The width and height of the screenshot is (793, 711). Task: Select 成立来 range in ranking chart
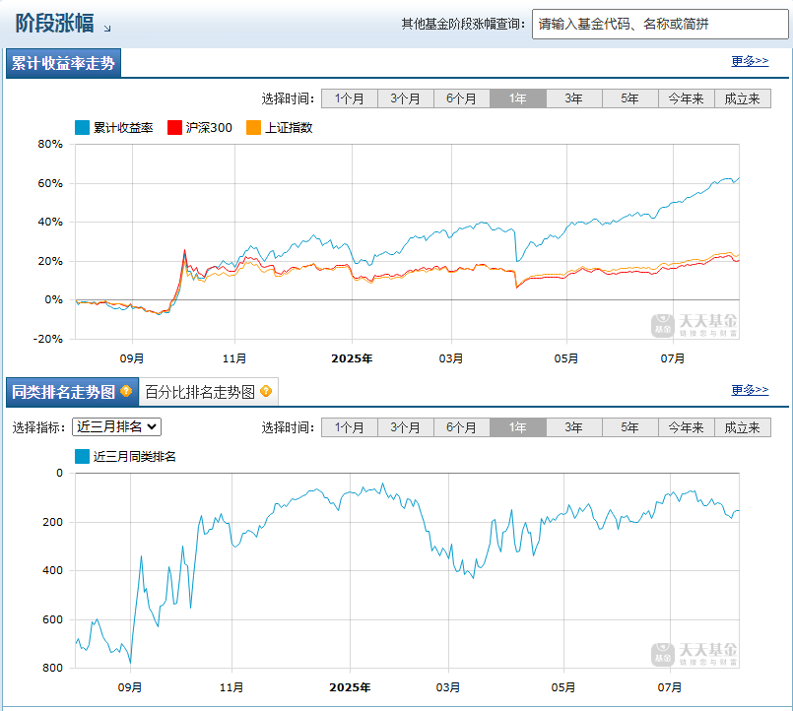point(743,427)
